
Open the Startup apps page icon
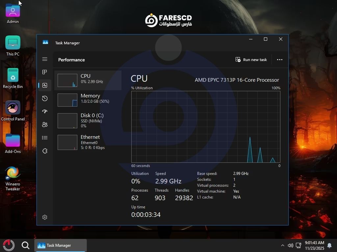coord(45,112)
